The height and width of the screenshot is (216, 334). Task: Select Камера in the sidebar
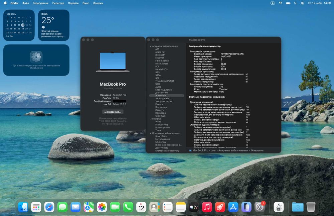159,104
